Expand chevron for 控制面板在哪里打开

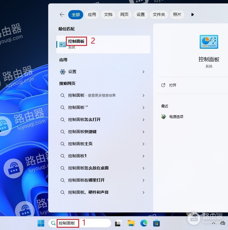[143, 180]
